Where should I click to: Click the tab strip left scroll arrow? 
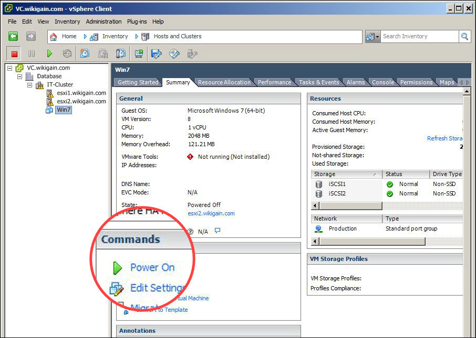[461, 82]
